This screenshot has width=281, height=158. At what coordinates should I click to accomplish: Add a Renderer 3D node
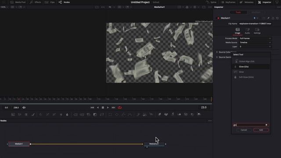199,115
